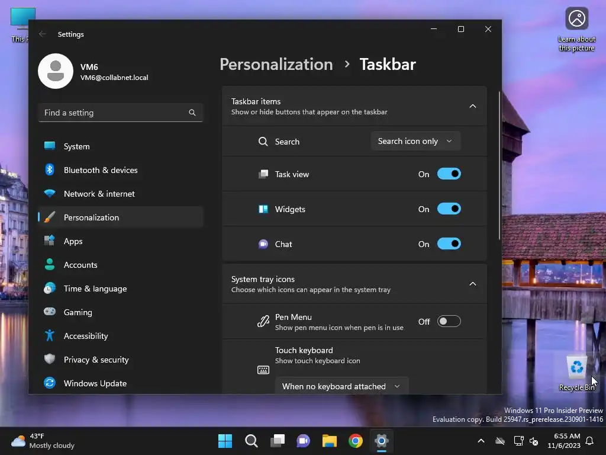The width and height of the screenshot is (606, 455).
Task: Click the Touch keyboard icon
Action: (263, 370)
